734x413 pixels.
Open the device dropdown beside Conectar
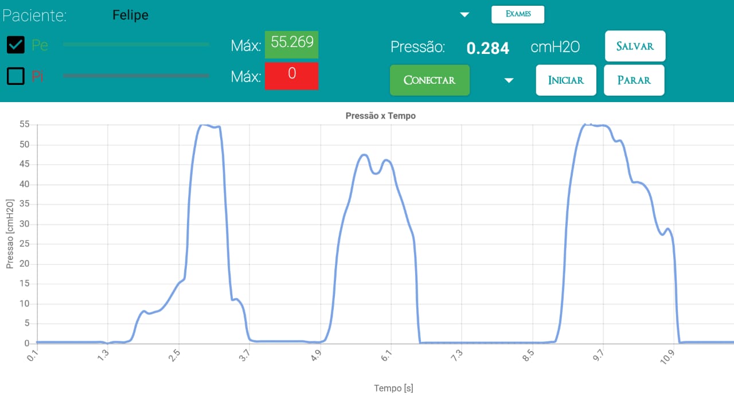coord(509,81)
